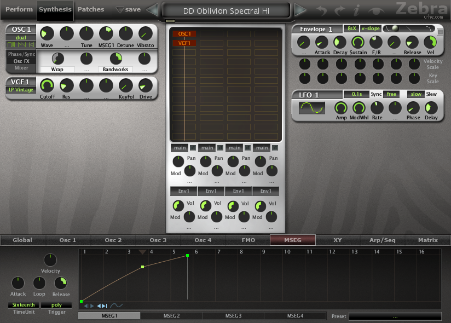This screenshot has width=451, height=323.
Task: Undo last change with curved arrow icon
Action: coord(322,10)
